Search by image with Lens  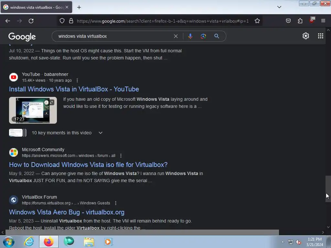pyautogui.click(x=203, y=36)
